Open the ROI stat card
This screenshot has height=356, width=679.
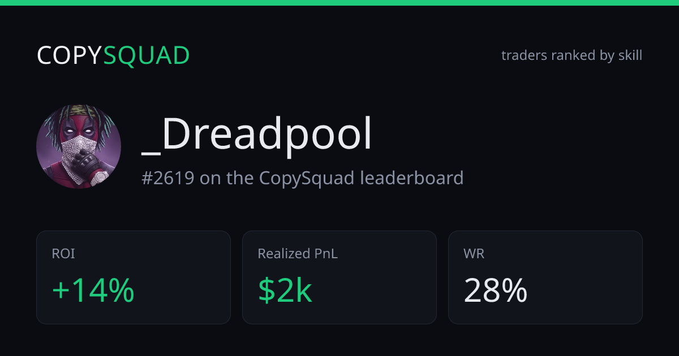click(x=134, y=277)
